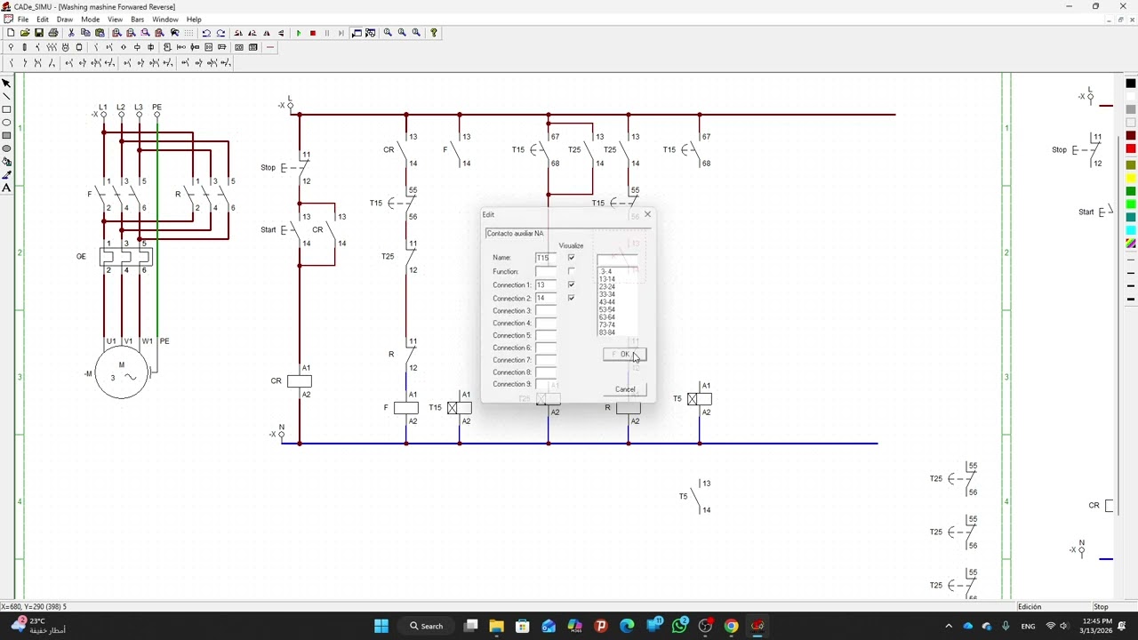Select 13-14 in the terminal list
1138x640 pixels.
tap(607, 279)
